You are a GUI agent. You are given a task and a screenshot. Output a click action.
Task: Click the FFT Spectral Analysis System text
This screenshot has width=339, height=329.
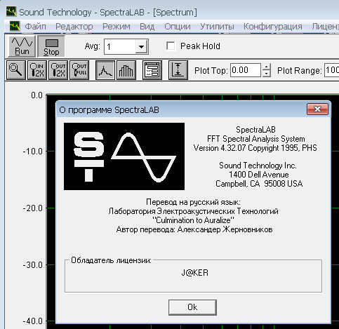tap(256, 139)
